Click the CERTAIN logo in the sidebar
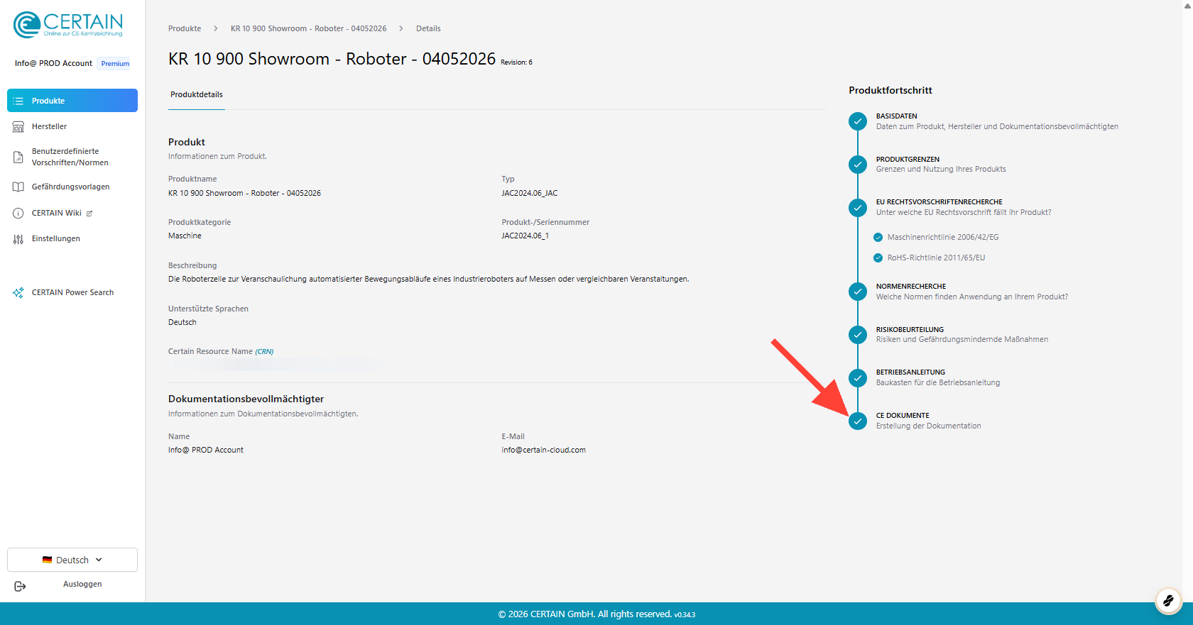The image size is (1193, 625). click(x=68, y=25)
